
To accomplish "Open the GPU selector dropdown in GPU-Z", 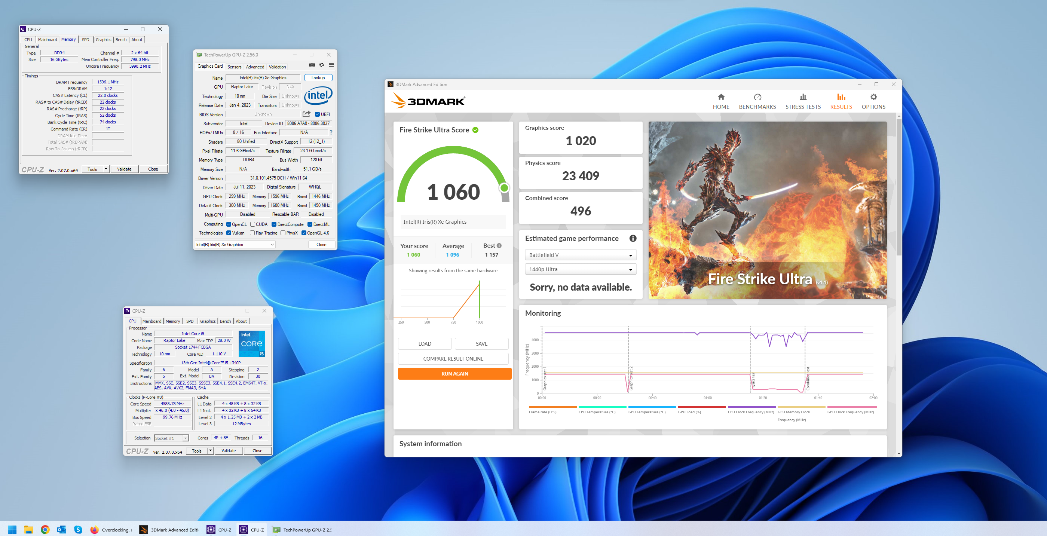I will (235, 244).
